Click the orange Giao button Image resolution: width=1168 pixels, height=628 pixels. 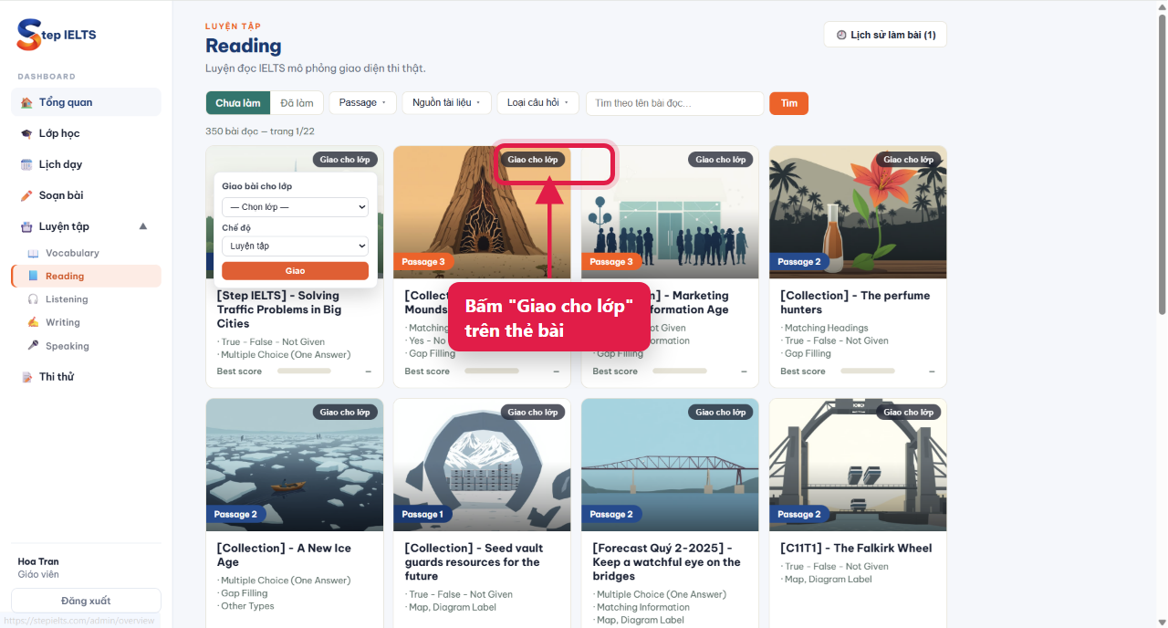(295, 271)
